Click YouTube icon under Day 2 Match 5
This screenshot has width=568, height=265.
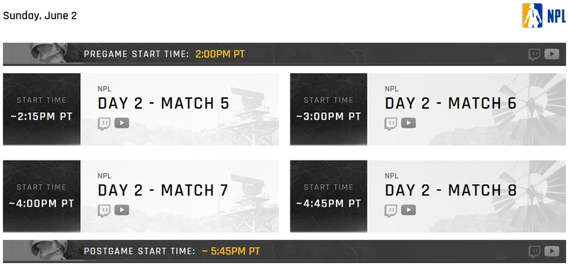pyautogui.click(x=121, y=123)
